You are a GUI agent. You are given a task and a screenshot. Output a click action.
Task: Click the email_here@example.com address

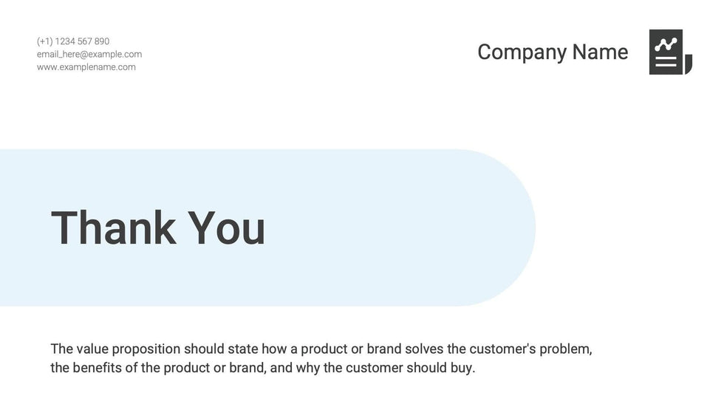coord(89,54)
